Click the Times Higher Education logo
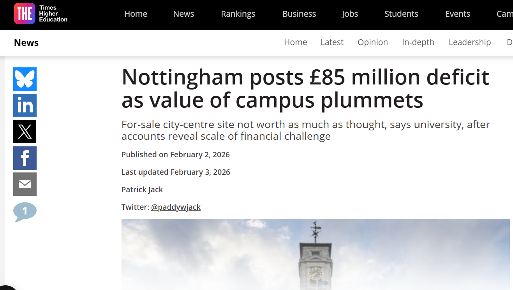The width and height of the screenshot is (513, 290). (x=41, y=14)
